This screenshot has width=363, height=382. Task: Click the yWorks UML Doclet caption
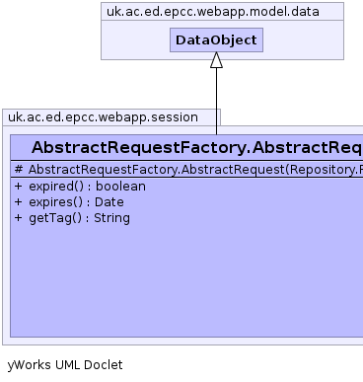pos(65,365)
